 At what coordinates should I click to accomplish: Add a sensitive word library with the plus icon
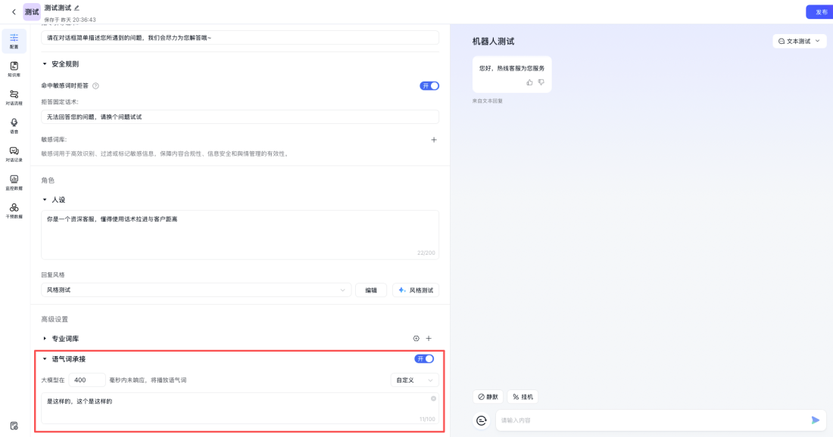coord(433,139)
